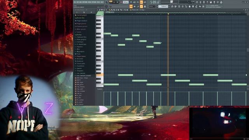Open the piano roll options menu arrow

click(x=98, y=10)
